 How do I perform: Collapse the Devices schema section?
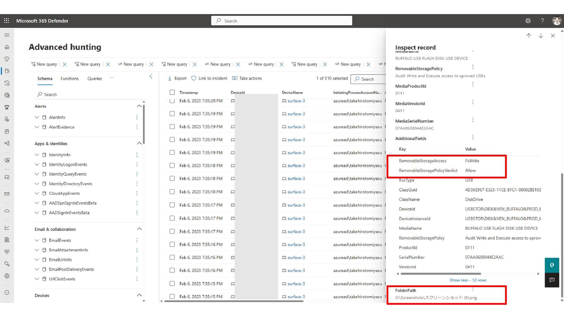point(140,295)
